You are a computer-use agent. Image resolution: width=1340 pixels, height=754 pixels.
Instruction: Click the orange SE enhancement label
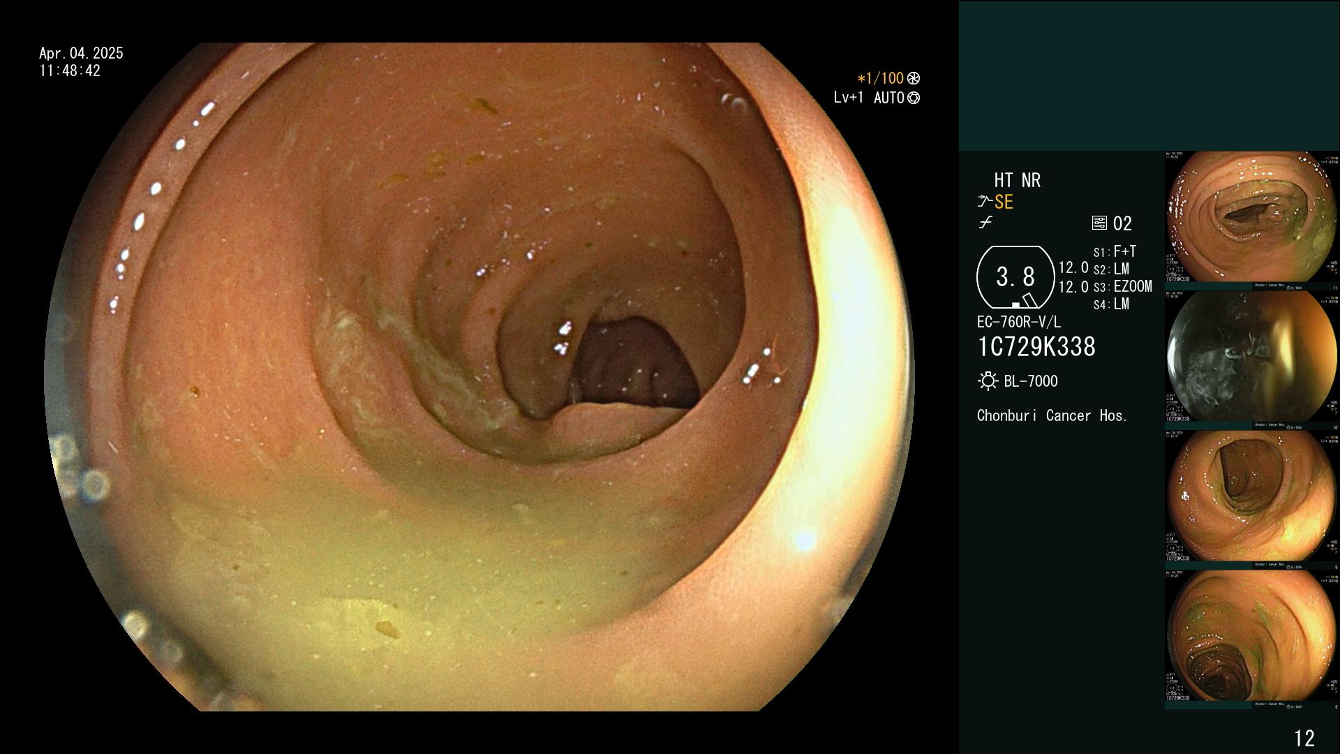(x=1004, y=202)
